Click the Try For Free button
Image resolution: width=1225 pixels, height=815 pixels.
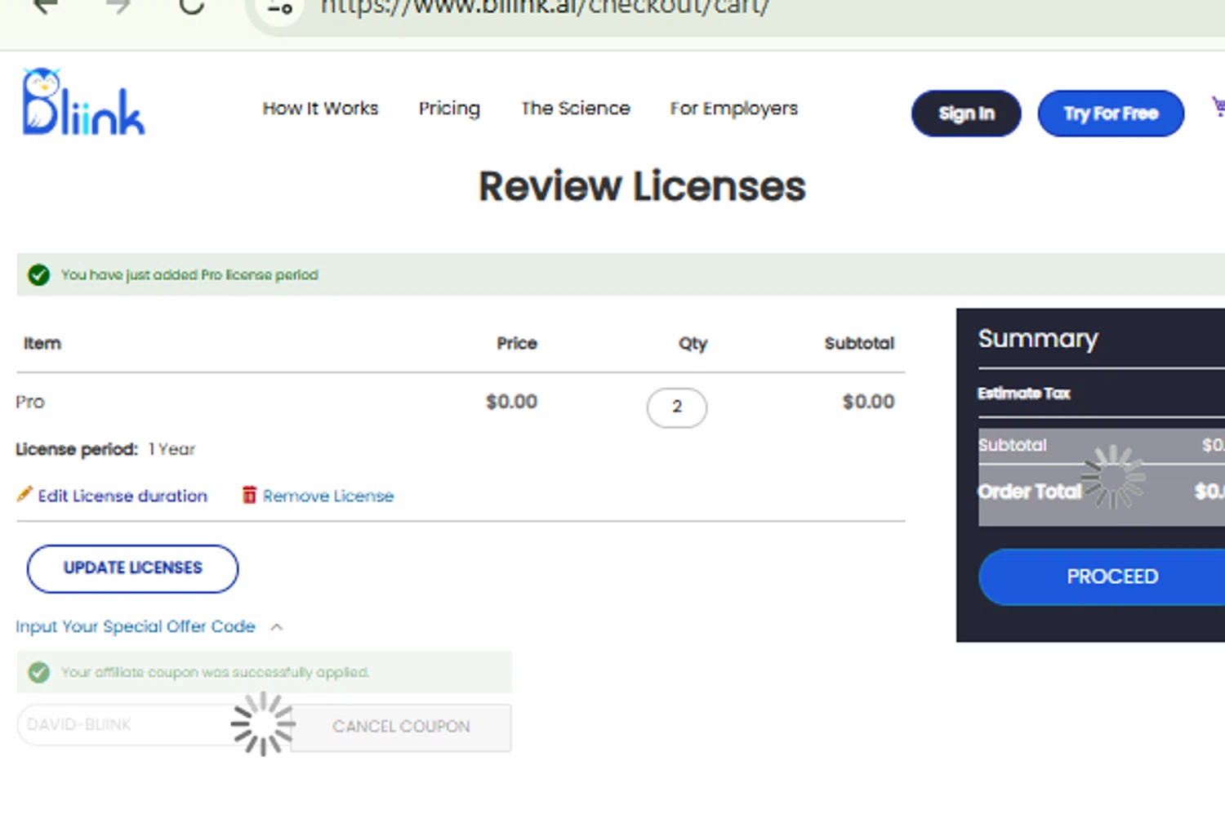pos(1111,114)
